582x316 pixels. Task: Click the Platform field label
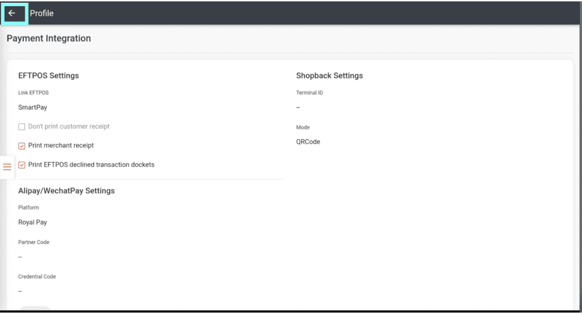pos(28,208)
